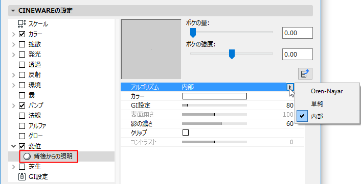
Task: Toggle the カラー channel checkbox
Action: coord(22,35)
